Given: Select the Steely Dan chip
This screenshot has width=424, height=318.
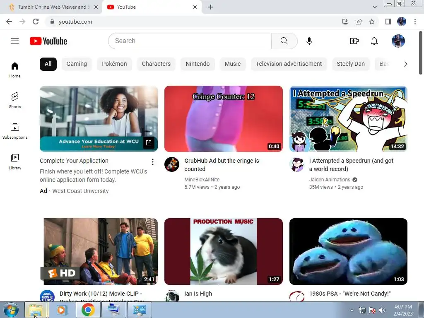Looking at the screenshot, I should (351, 64).
